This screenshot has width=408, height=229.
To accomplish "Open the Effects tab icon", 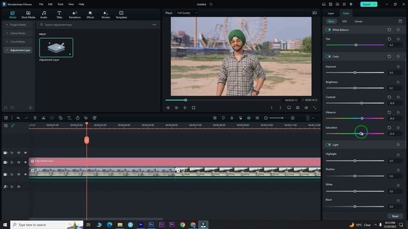I will tap(91, 13).
